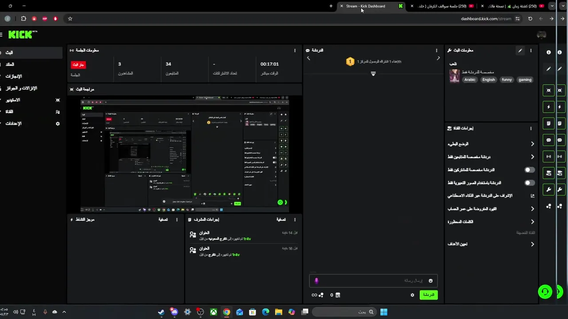Click the shop icon below the message box
This screenshot has width=568, height=319.
pyautogui.click(x=338, y=295)
